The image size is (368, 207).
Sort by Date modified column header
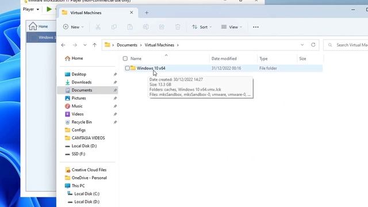tap(224, 59)
